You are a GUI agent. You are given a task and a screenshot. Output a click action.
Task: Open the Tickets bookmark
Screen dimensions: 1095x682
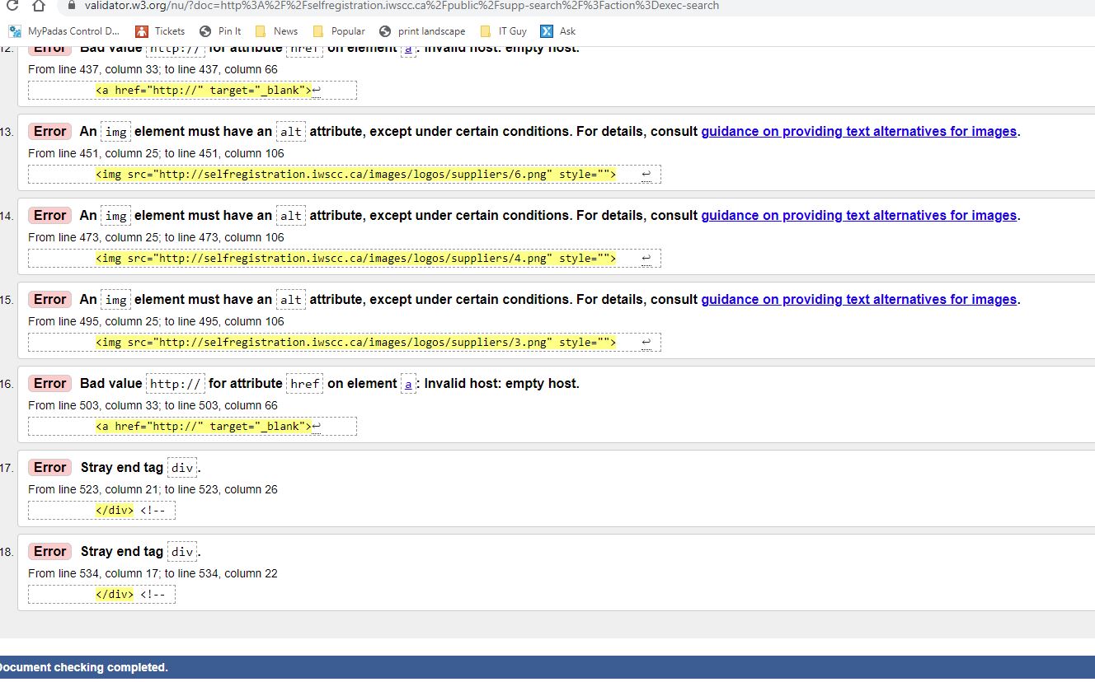[x=168, y=31]
